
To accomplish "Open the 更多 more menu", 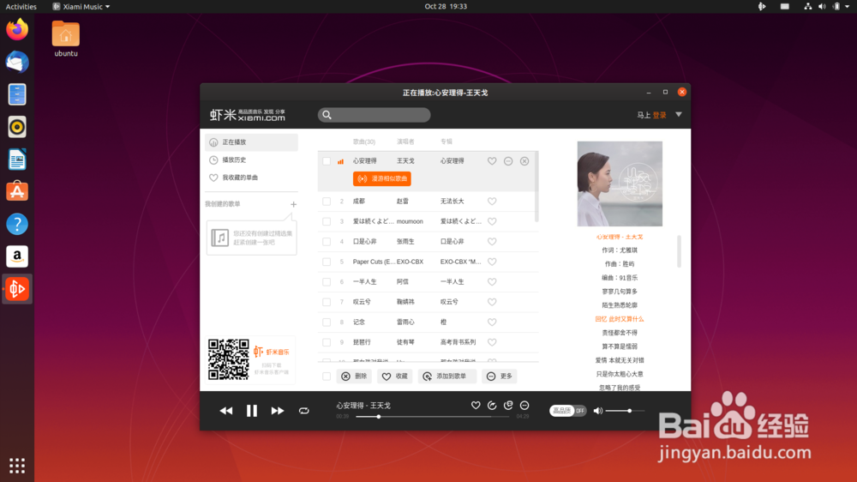I will click(x=500, y=377).
